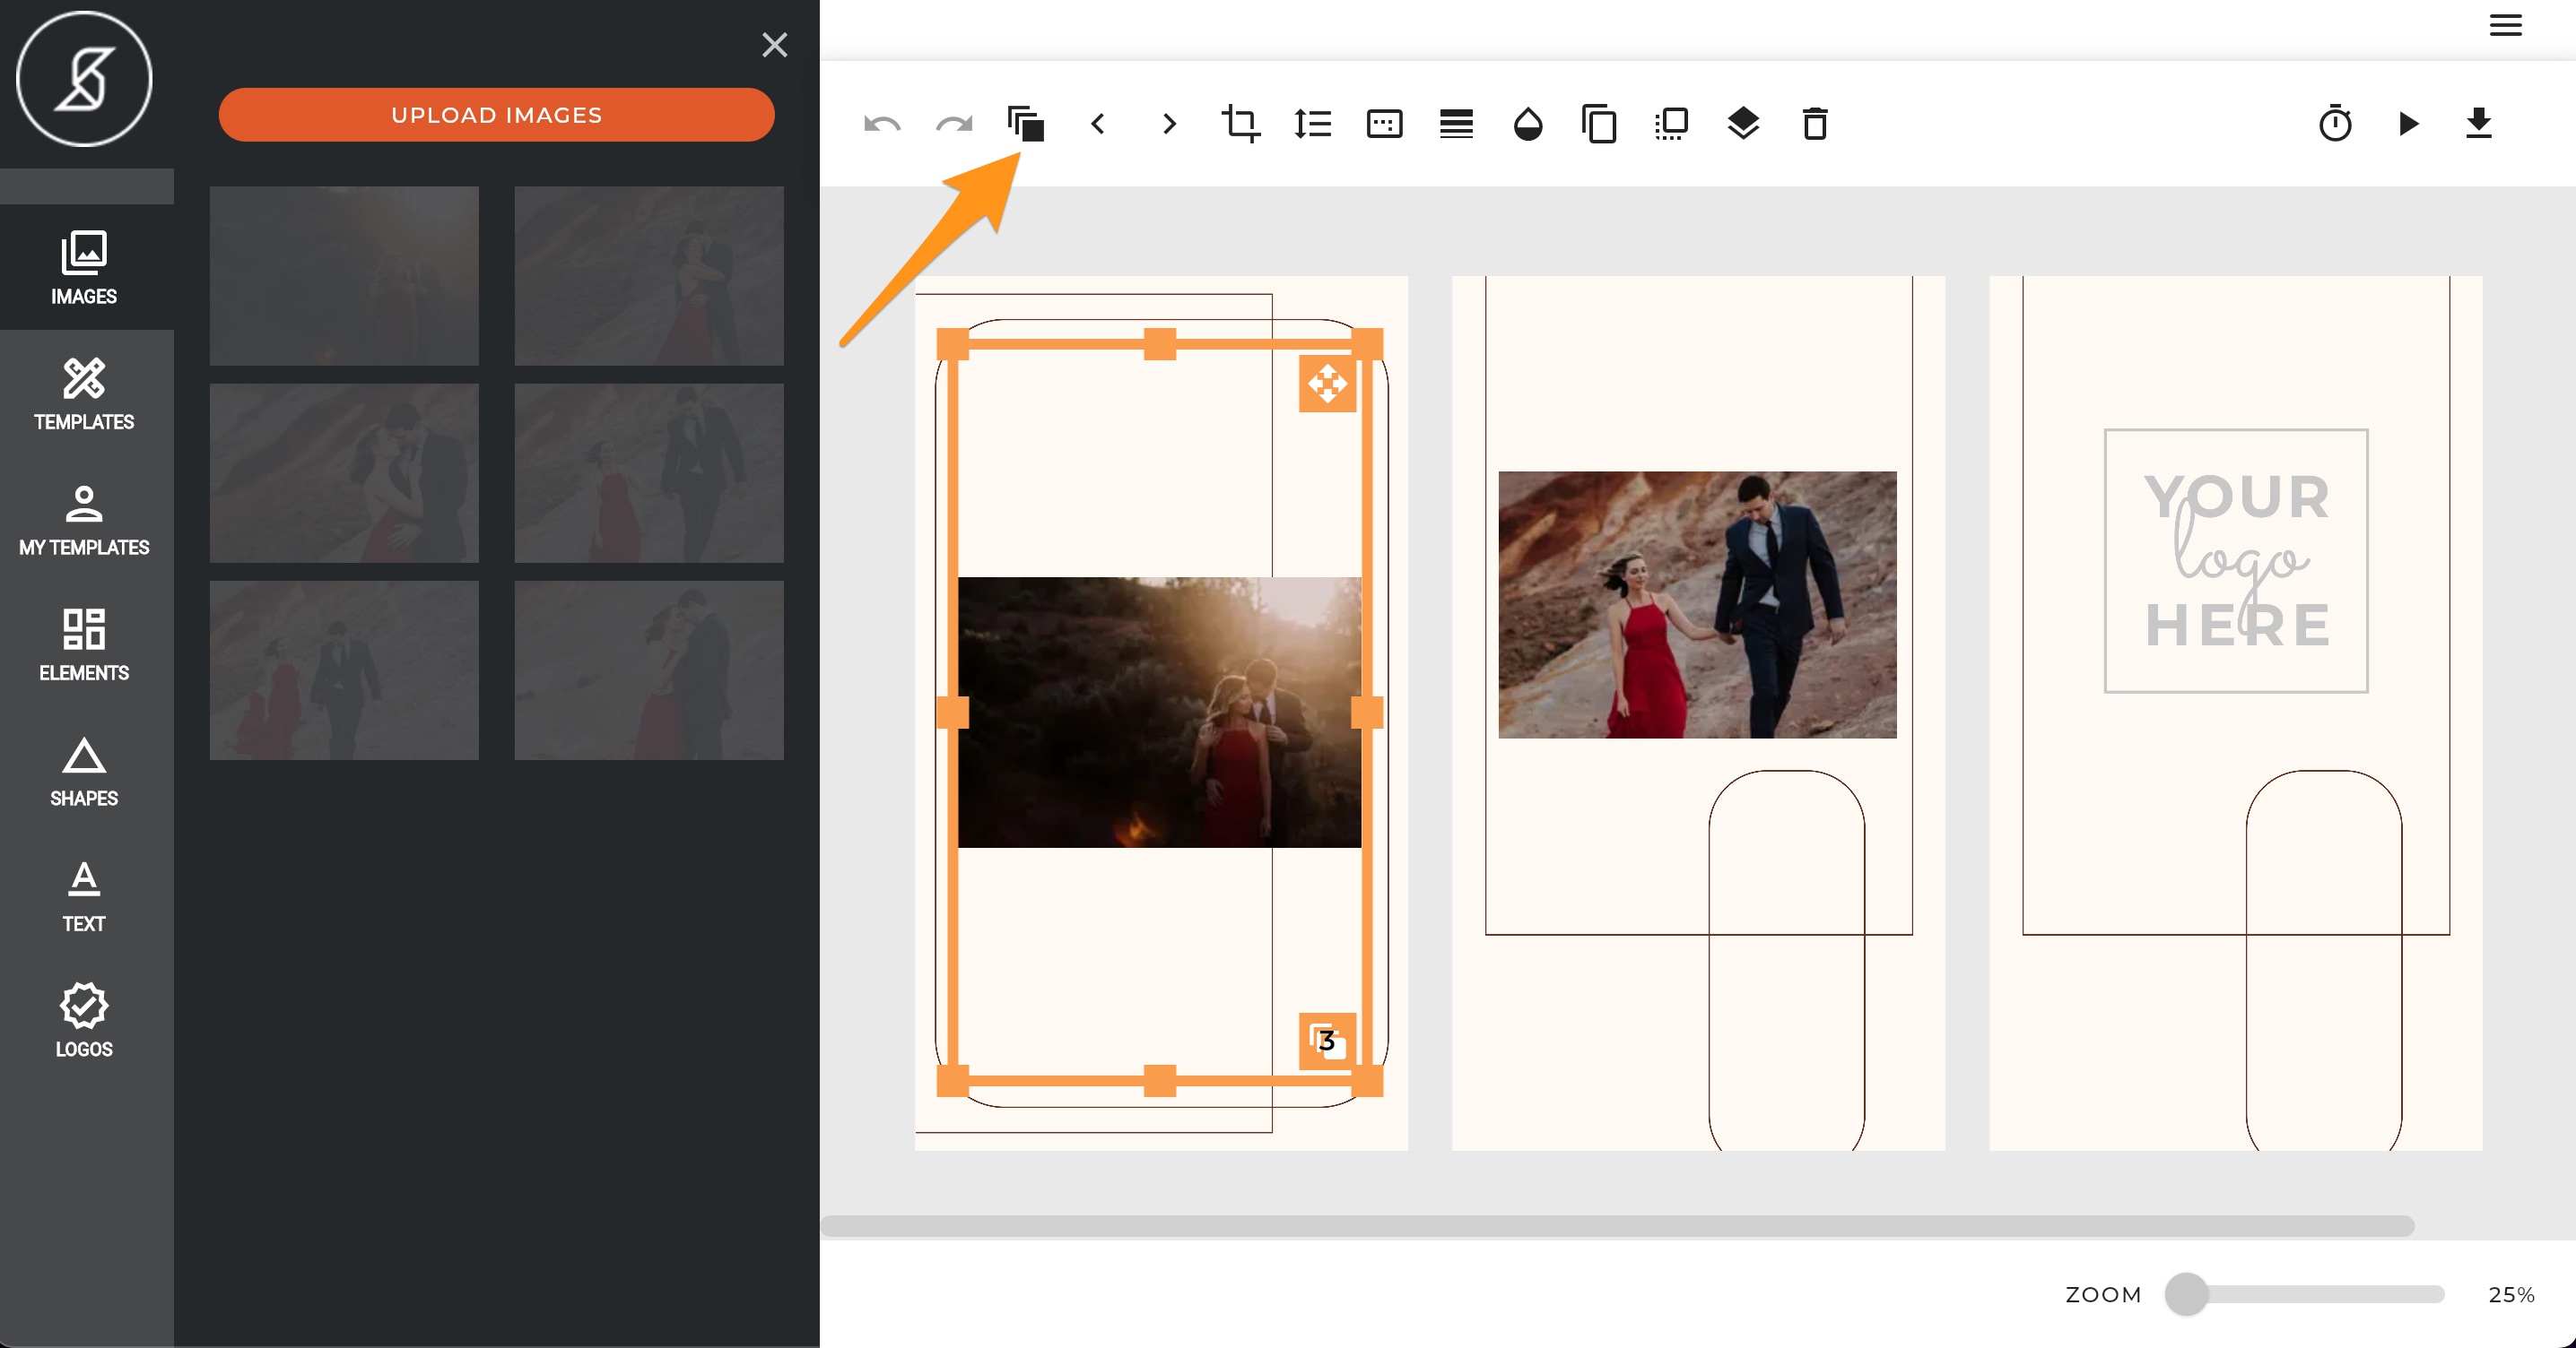Click the Upload Images button
Screen dimensions: 2576x1348
(x=497, y=115)
